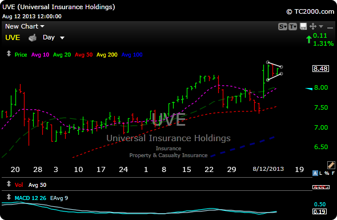Image resolution: width=337 pixels, height=220 pixels.
Task: Click the lower trendline end handle circle
Action: [281, 74]
